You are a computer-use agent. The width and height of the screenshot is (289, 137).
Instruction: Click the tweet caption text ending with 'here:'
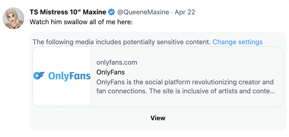point(81,22)
